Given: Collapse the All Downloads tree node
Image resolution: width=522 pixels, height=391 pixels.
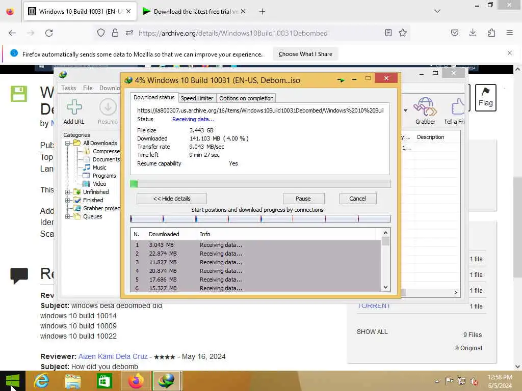Looking at the screenshot, I should tap(67, 143).
